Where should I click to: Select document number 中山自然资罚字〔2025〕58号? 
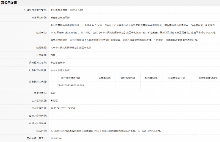pos(67,10)
